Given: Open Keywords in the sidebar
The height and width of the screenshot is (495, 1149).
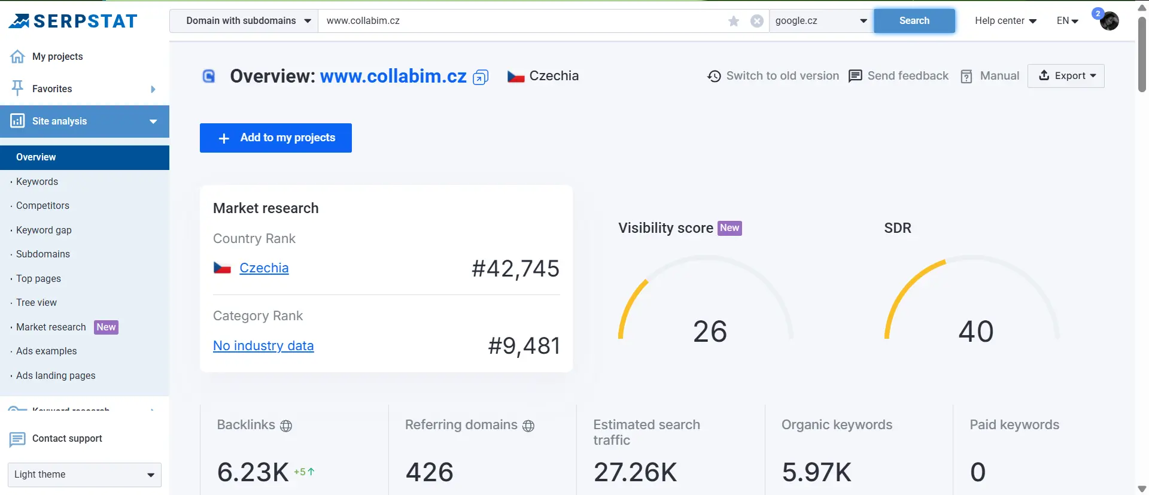Looking at the screenshot, I should (37, 181).
